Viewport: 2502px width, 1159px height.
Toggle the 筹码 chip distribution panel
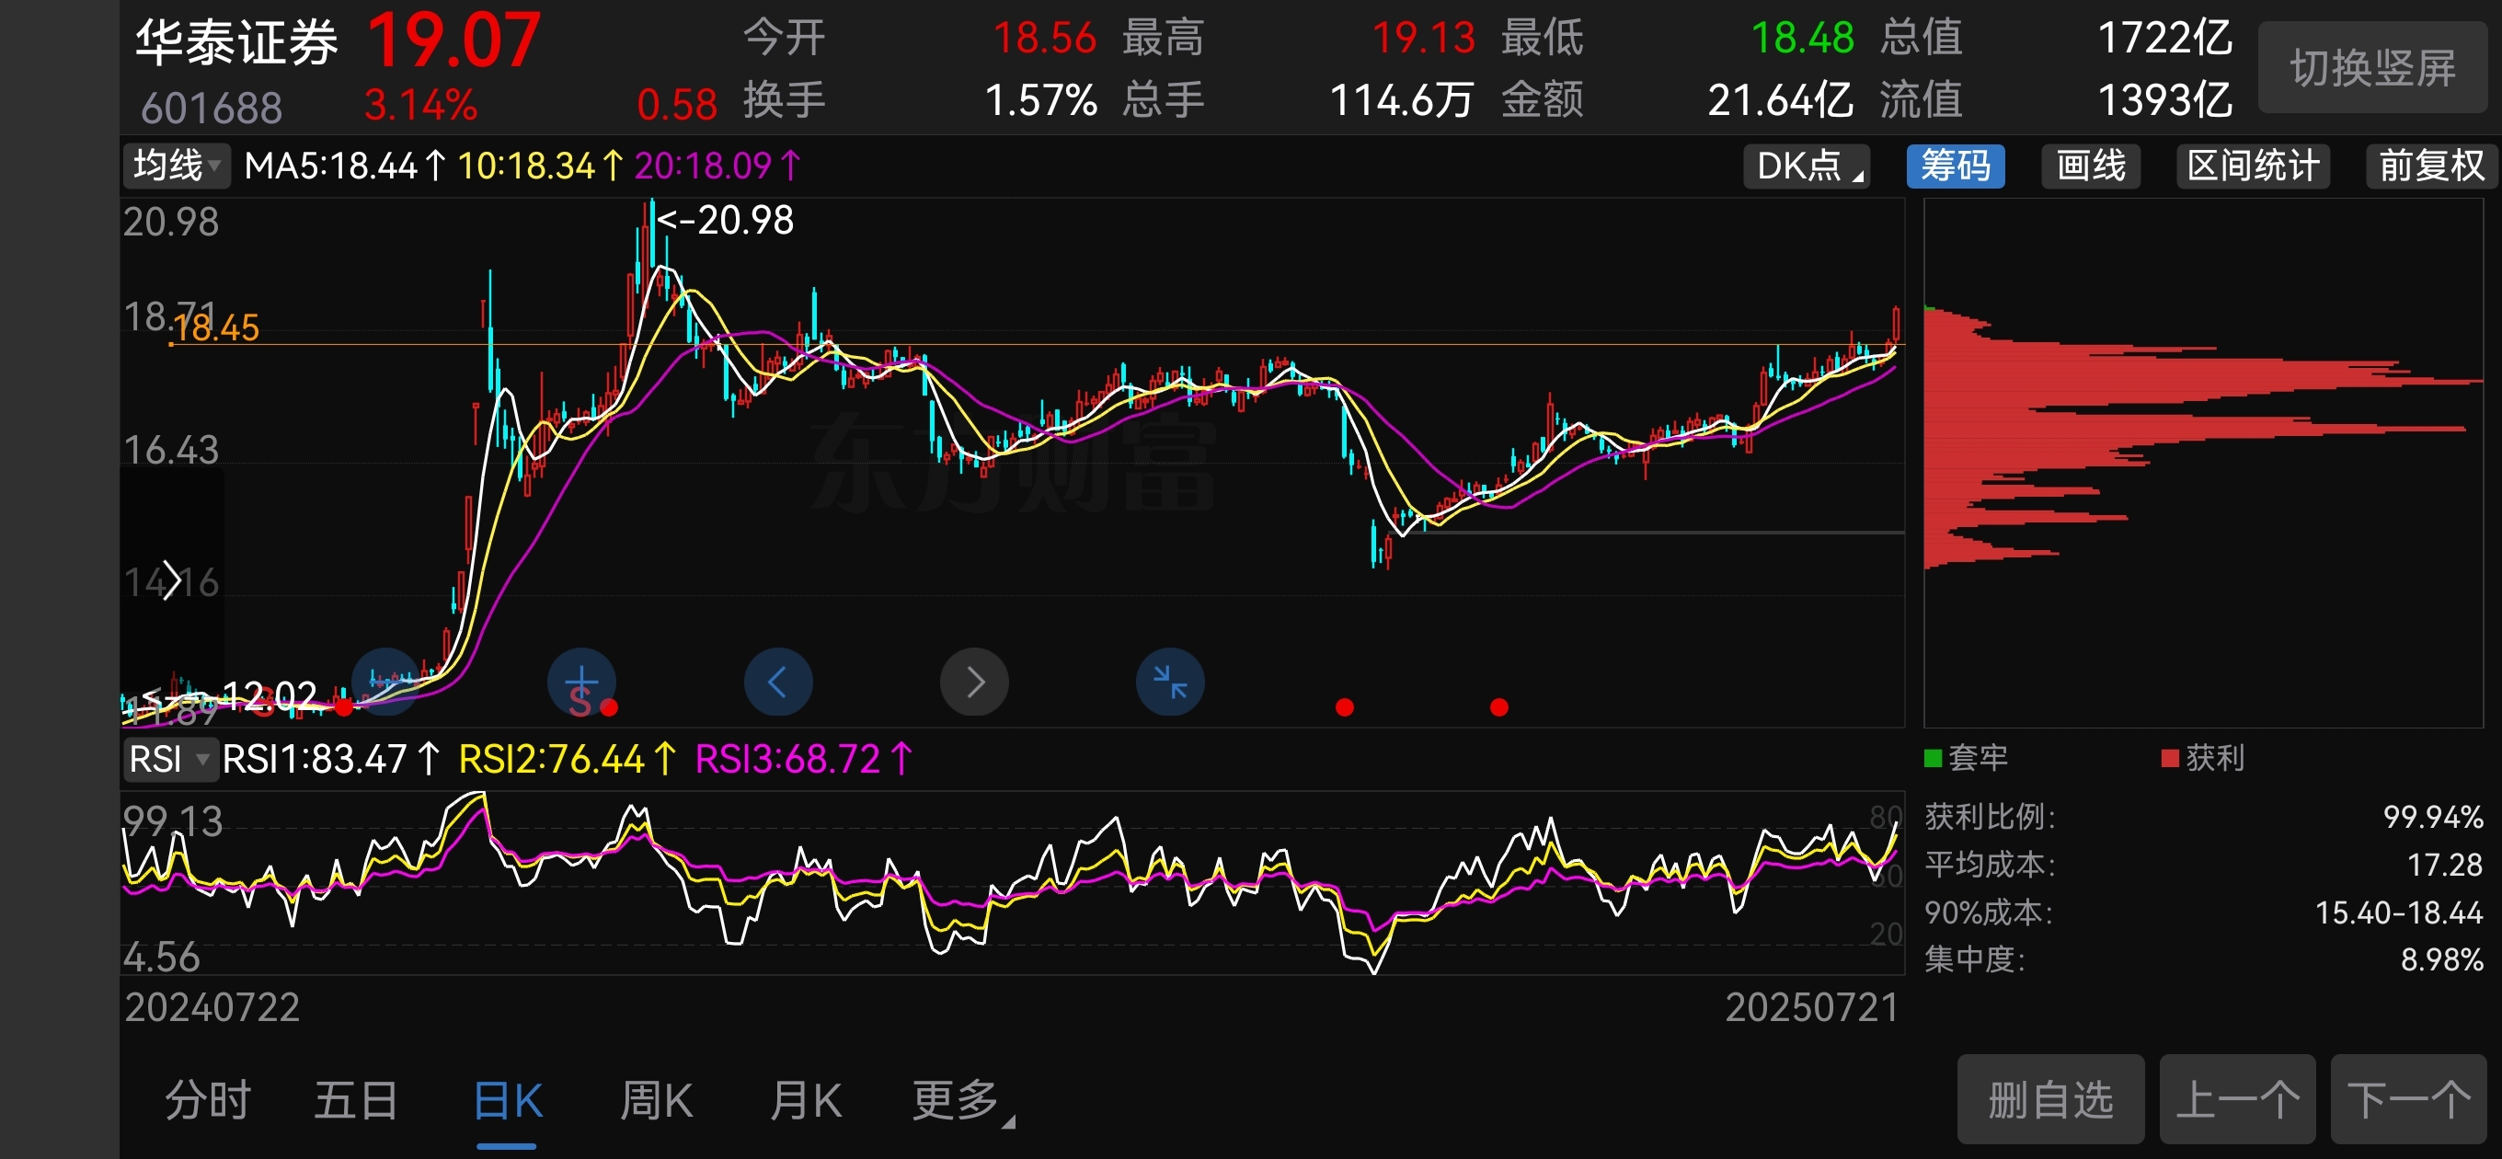point(1956,166)
